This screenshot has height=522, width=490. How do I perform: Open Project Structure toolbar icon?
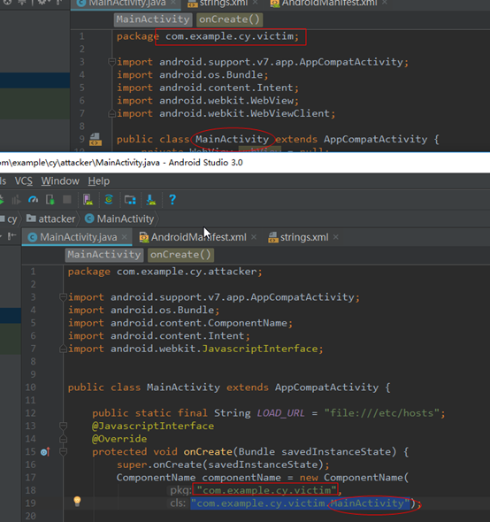pyautogui.click(x=130, y=200)
